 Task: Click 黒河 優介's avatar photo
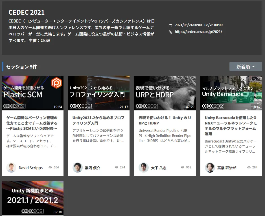[78, 168]
